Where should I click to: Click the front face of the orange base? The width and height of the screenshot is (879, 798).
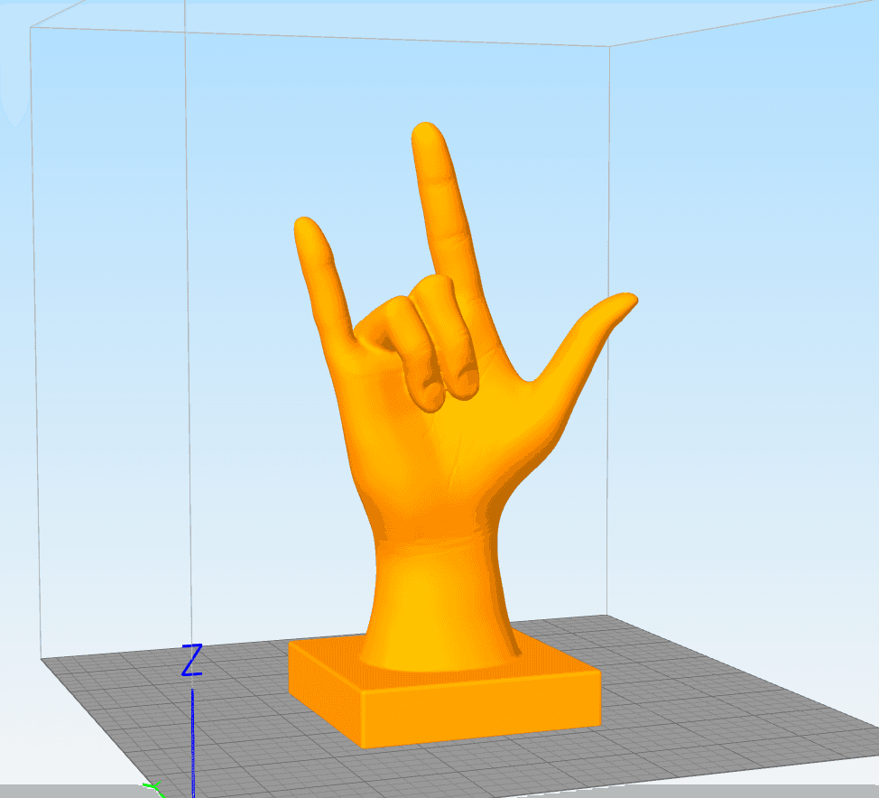click(x=481, y=710)
